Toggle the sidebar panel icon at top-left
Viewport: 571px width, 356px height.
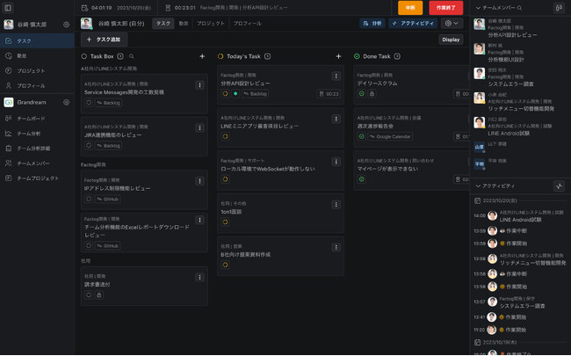tap(8, 8)
